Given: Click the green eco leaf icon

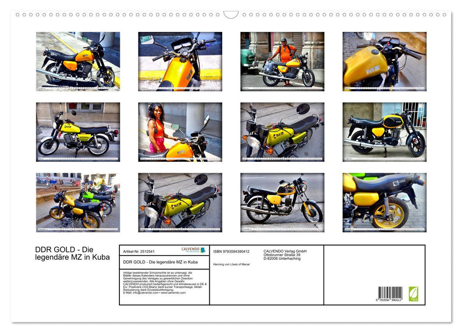Looking at the screenshot, I should (x=413, y=294).
